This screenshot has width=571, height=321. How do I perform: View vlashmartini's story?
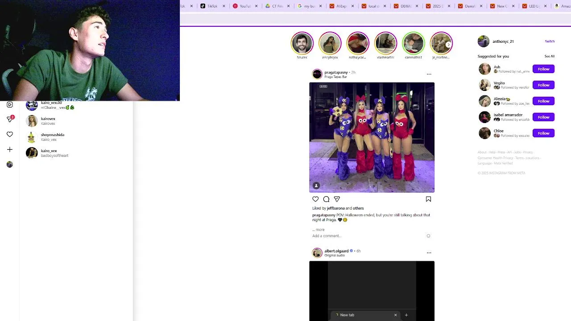pos(385,43)
